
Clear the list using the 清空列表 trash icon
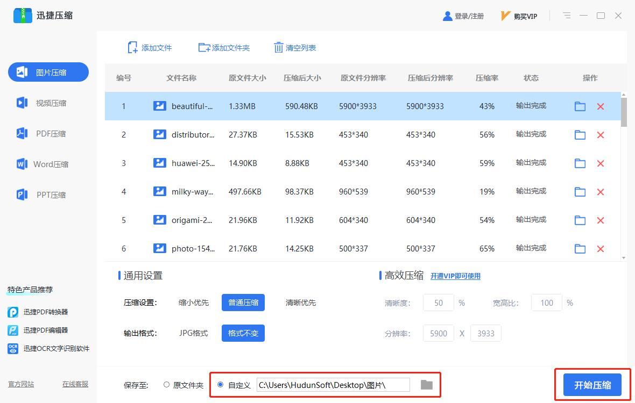[x=280, y=48]
